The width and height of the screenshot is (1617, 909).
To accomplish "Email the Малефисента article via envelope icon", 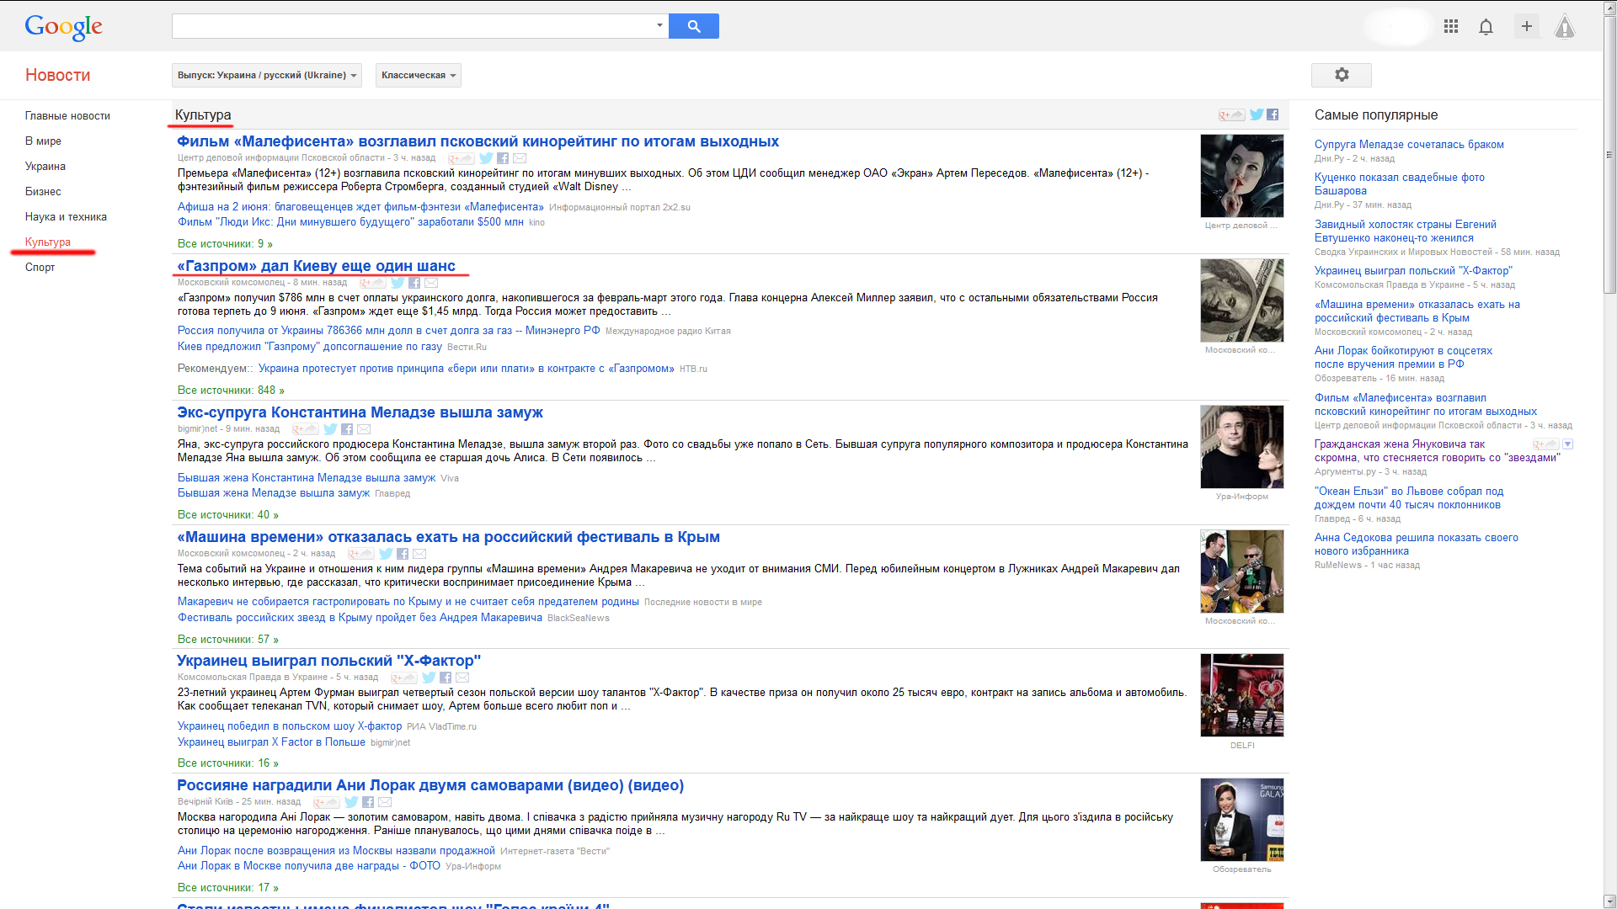I will (x=520, y=158).
